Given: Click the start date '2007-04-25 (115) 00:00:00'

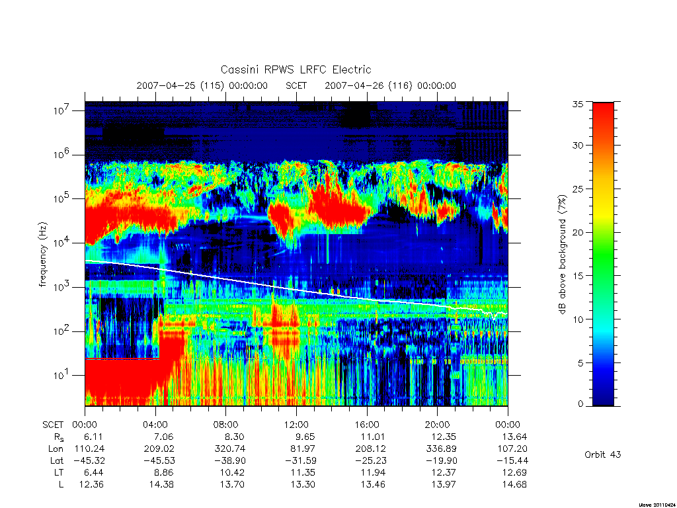Looking at the screenshot, I should point(202,85).
